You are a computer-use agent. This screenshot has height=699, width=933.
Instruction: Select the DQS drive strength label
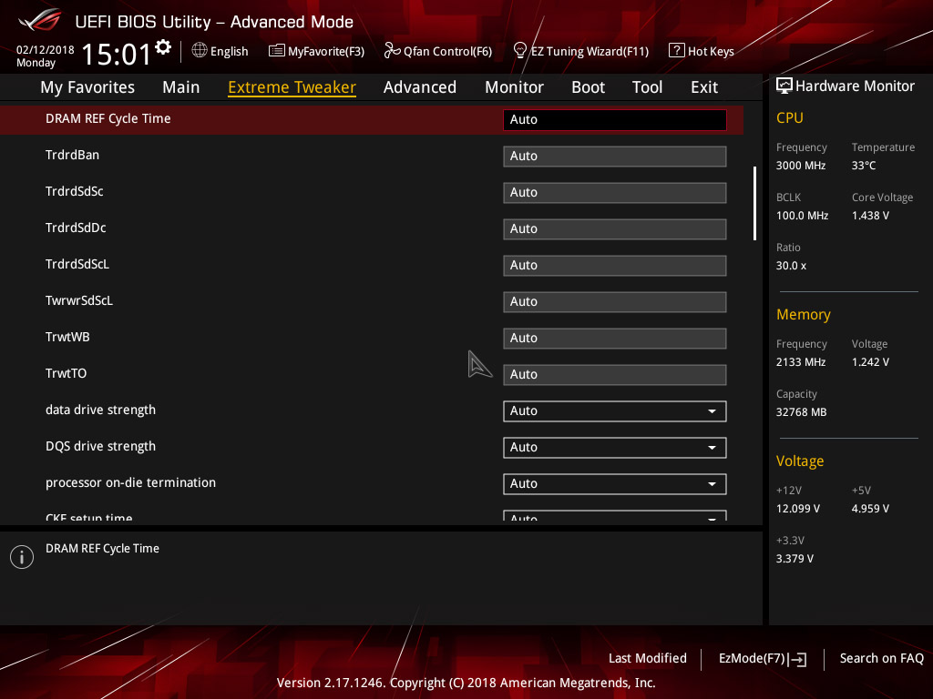click(x=100, y=446)
